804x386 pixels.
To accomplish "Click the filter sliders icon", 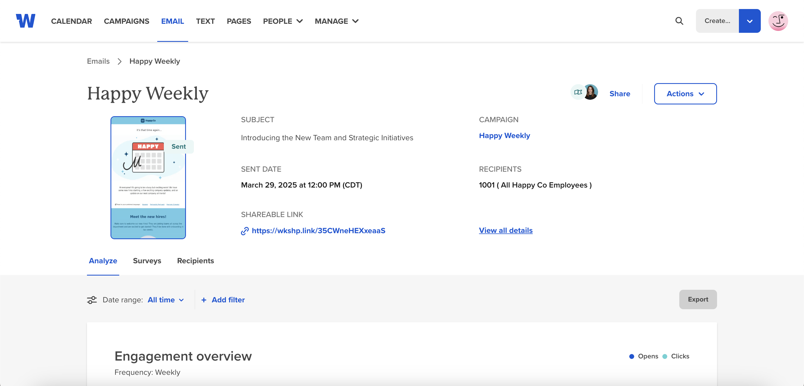I will (92, 300).
